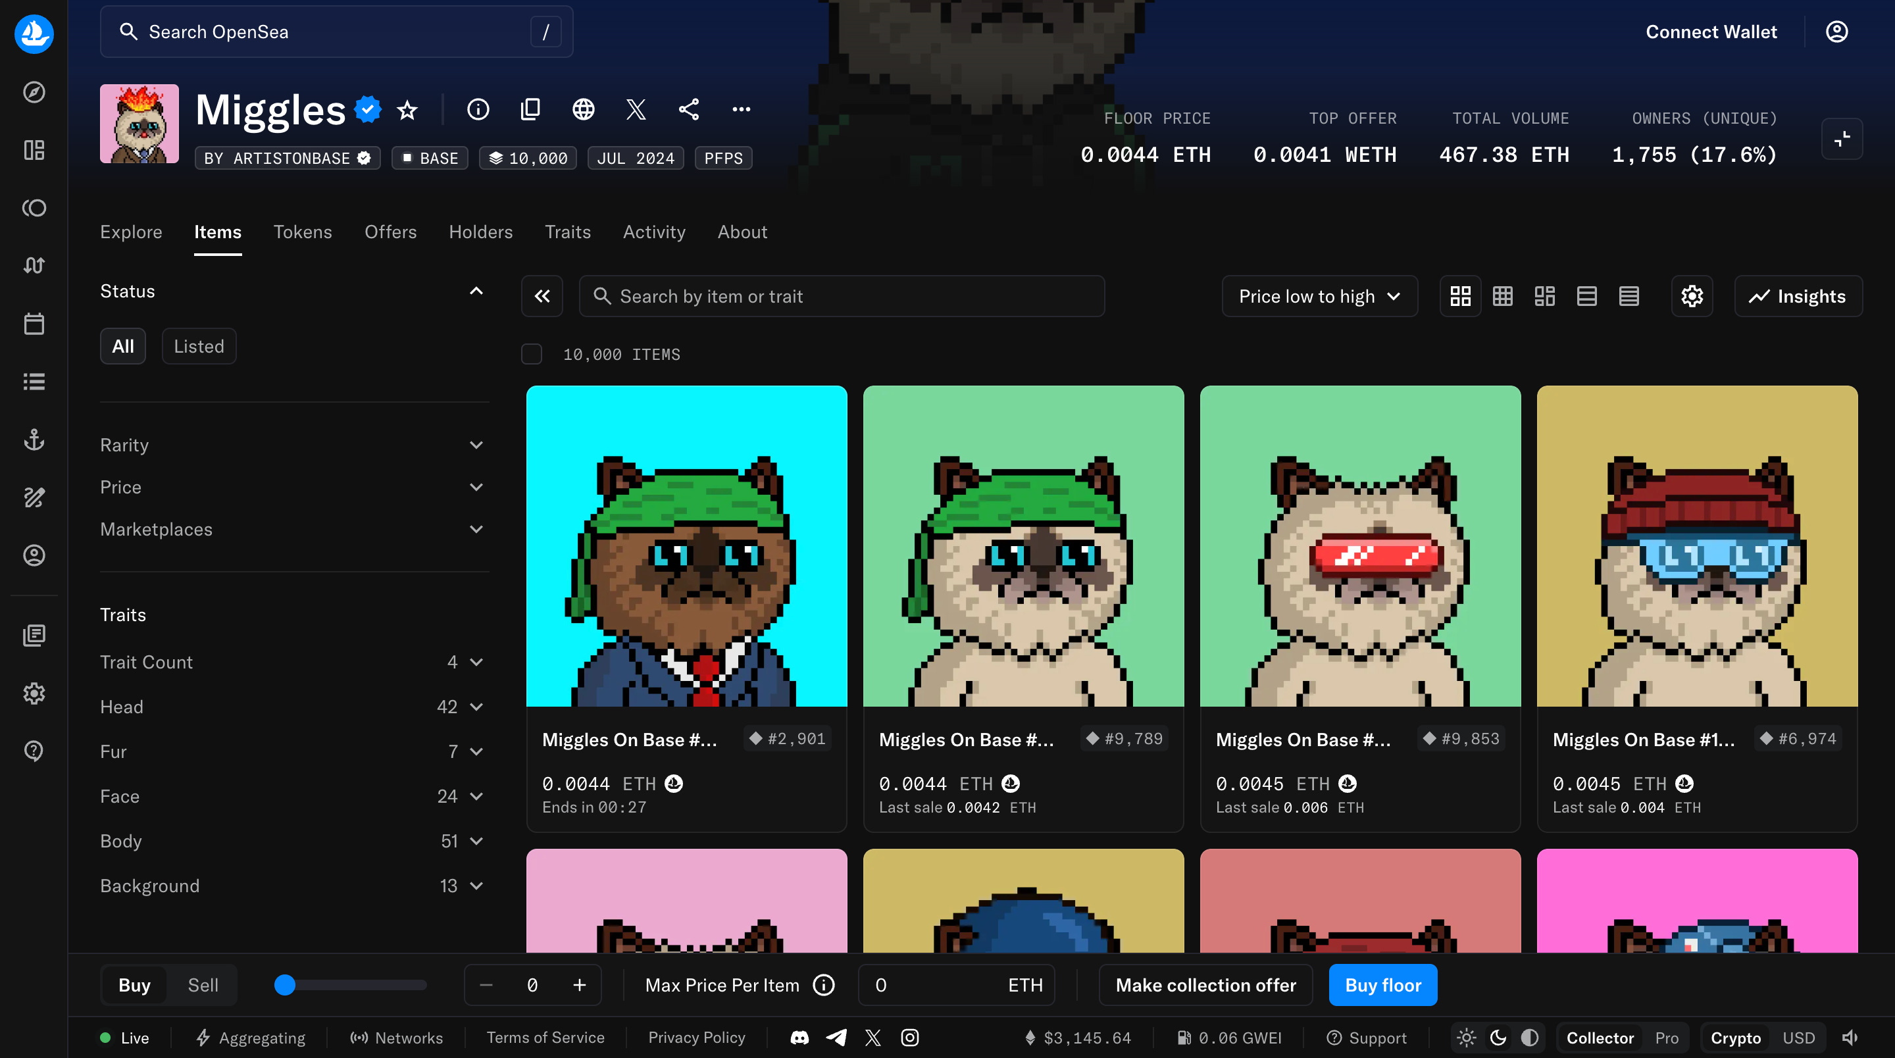Click Make collection offer

coord(1205,984)
